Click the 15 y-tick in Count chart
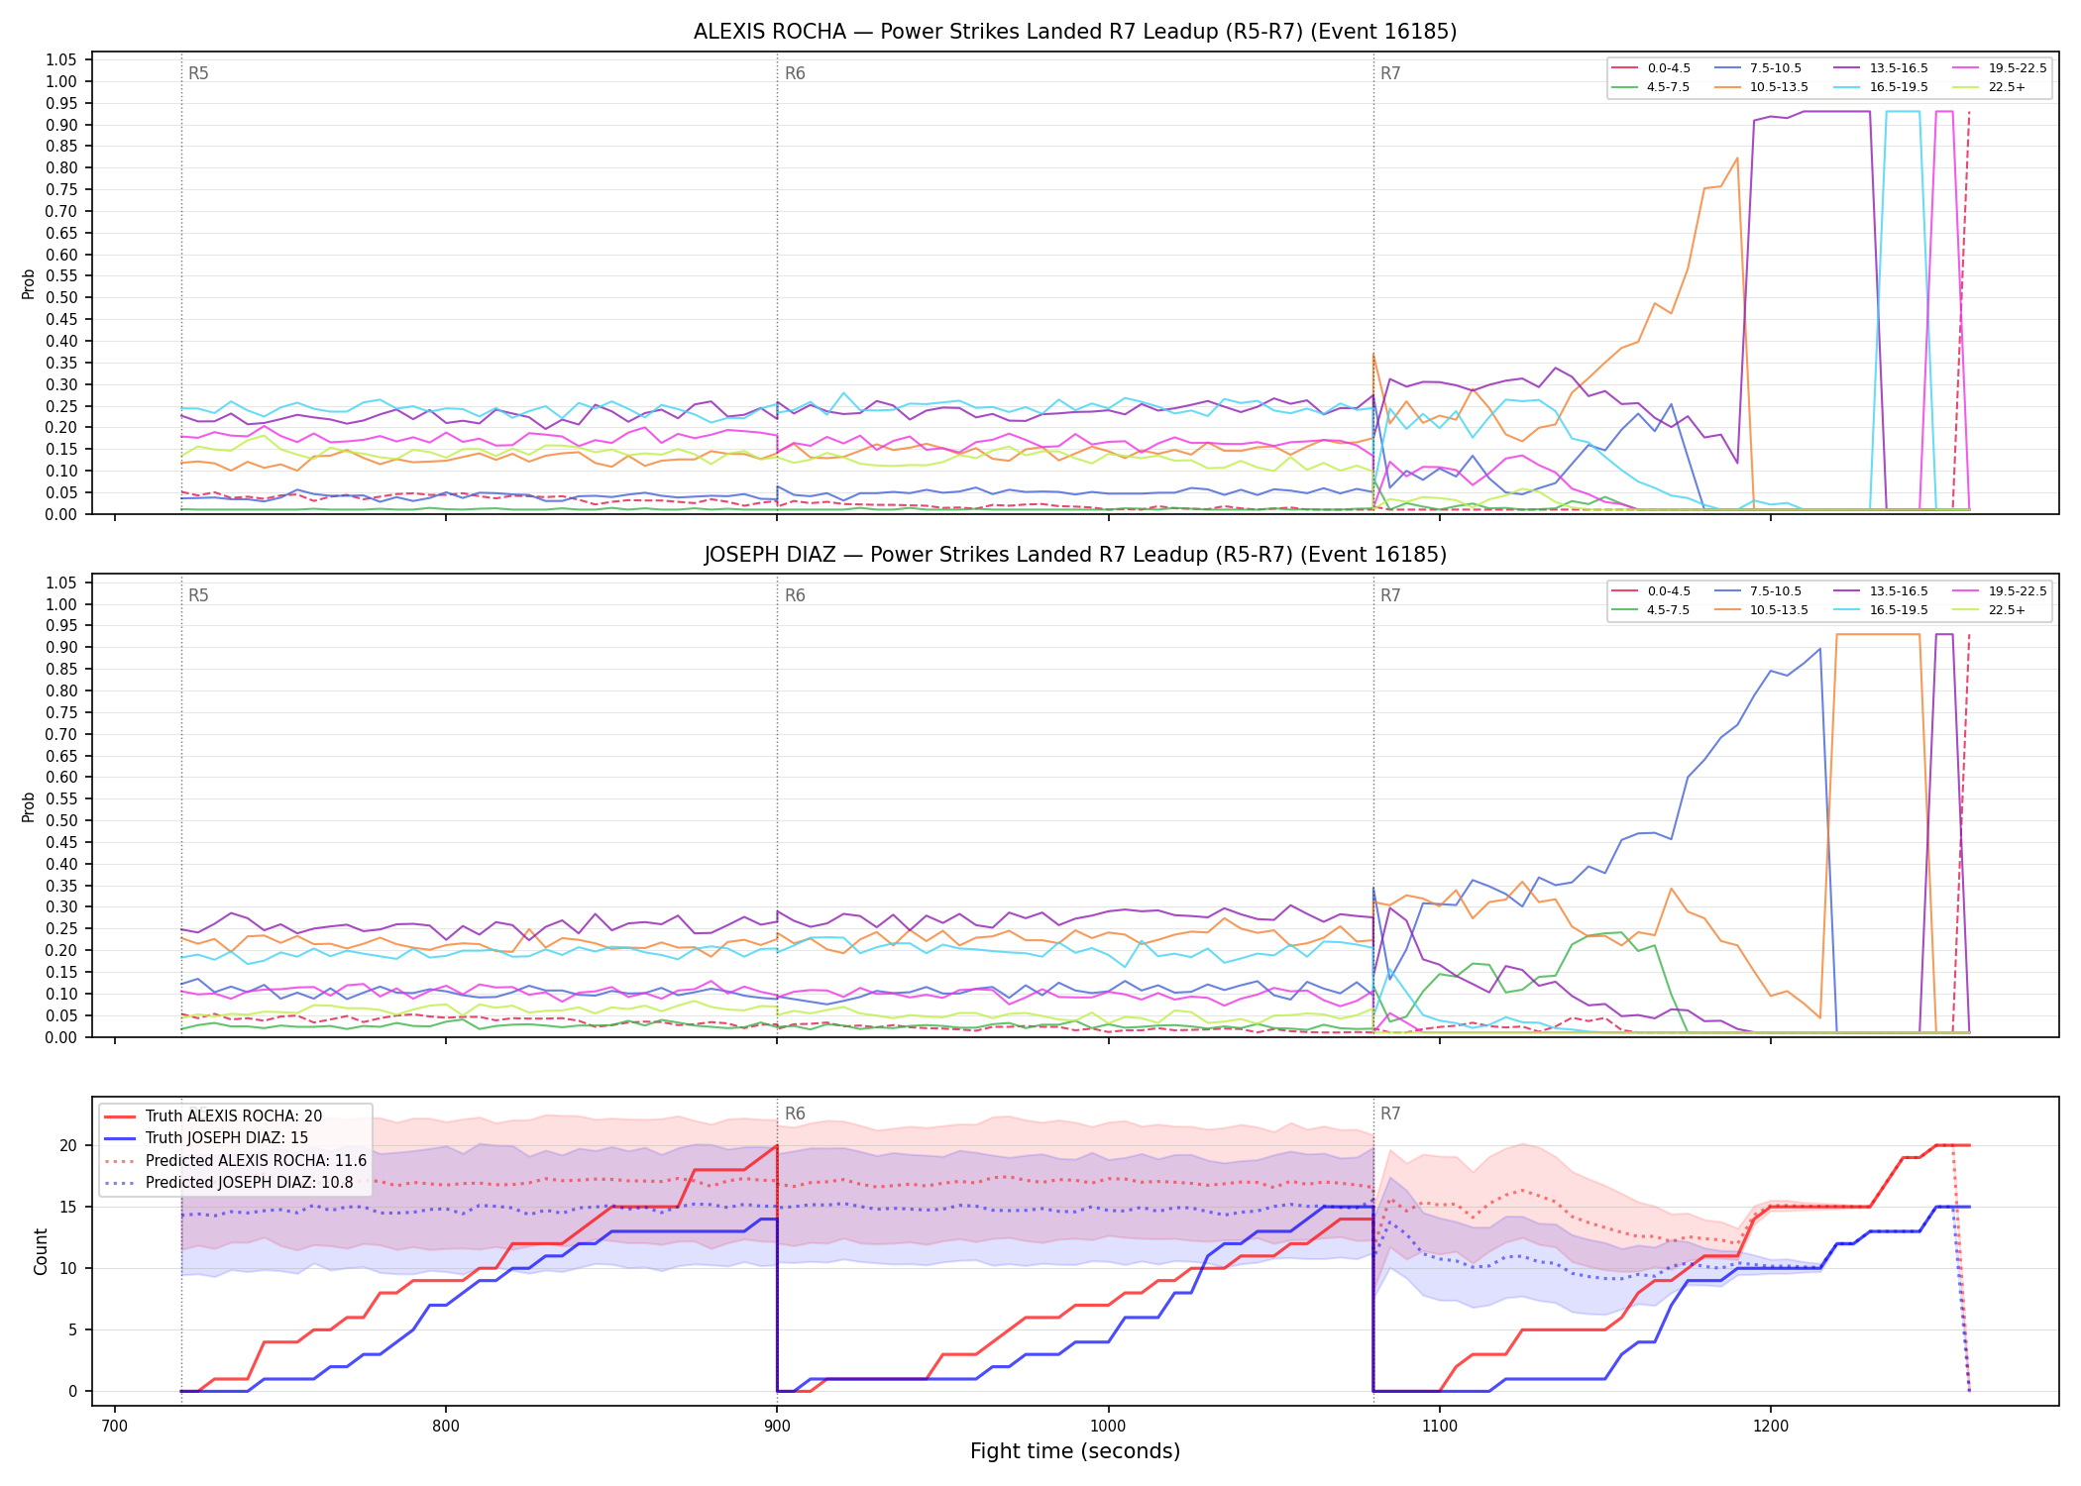Image resolution: width=2081 pixels, height=1486 pixels. [x=68, y=1208]
